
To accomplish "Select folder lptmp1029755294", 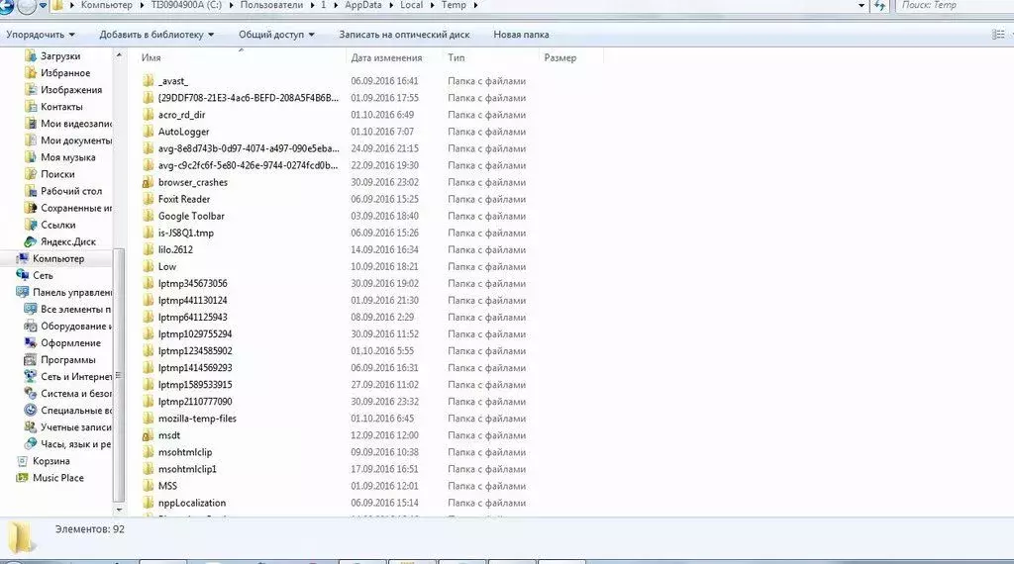I will (195, 334).
